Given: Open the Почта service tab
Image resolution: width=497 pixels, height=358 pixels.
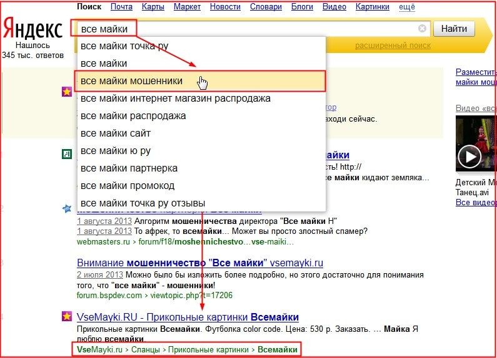Looking at the screenshot, I should (121, 7).
